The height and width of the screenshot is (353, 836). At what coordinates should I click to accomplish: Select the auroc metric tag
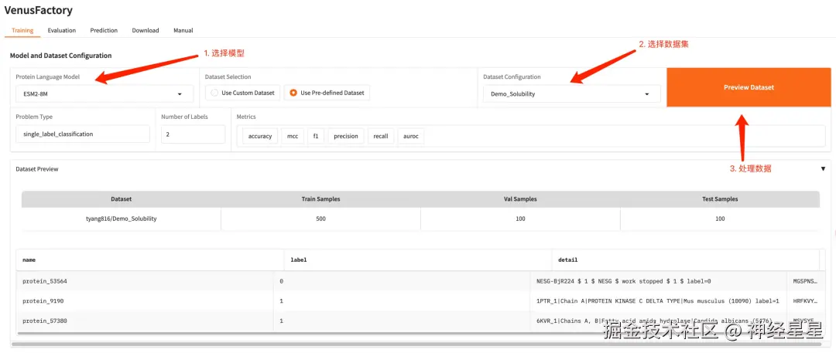tap(411, 136)
